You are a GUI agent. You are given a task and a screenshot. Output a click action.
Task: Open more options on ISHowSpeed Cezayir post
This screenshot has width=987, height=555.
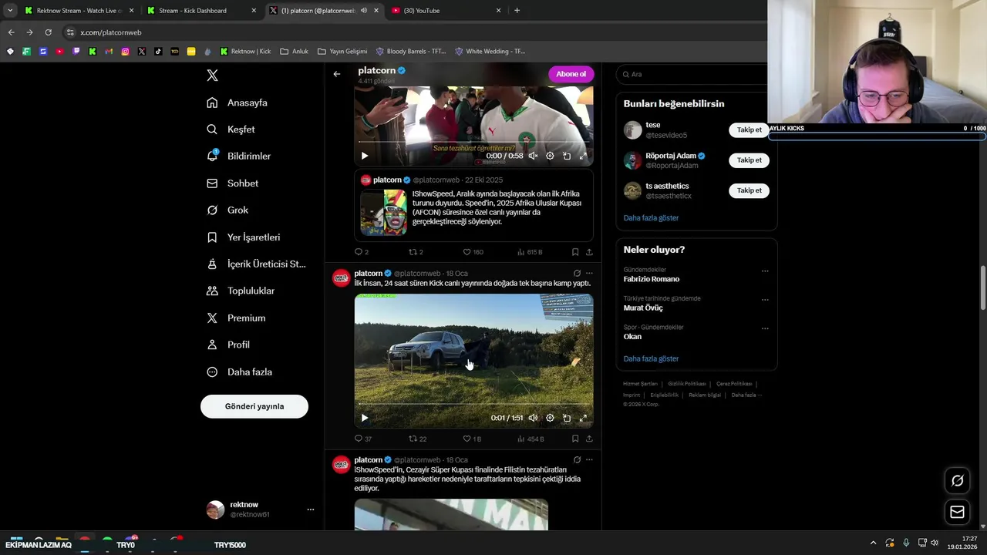589,459
